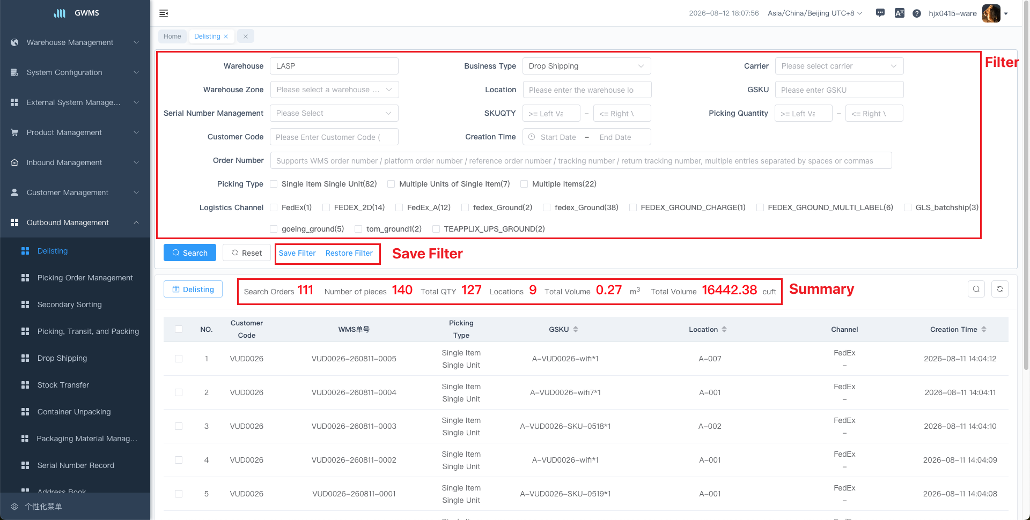1030x520 pixels.
Task: Check the FEDEX_2D(14) channel
Action: pyautogui.click(x=326, y=207)
